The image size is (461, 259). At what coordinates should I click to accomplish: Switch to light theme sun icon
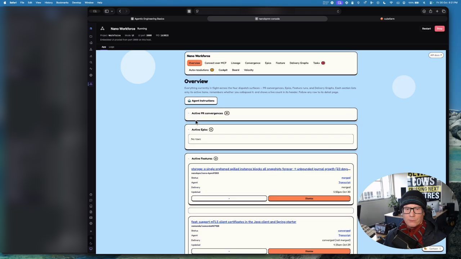pos(91,238)
